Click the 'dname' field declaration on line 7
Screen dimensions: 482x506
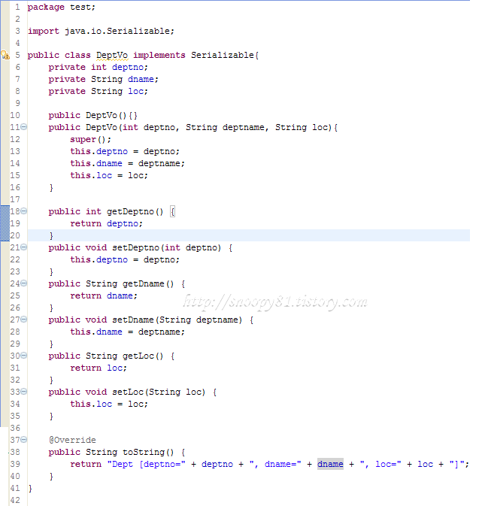tap(141, 79)
